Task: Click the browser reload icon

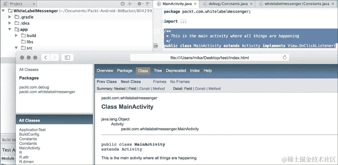Action: 285,57
